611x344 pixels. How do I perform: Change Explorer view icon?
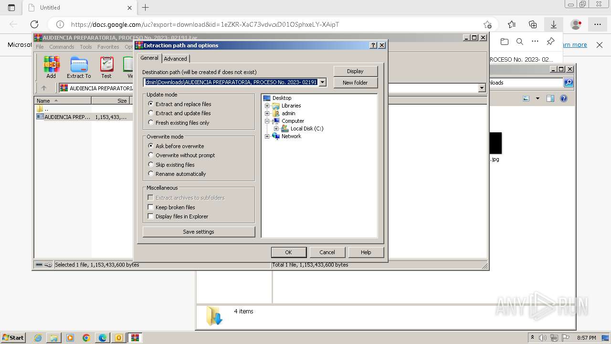pyautogui.click(x=526, y=98)
